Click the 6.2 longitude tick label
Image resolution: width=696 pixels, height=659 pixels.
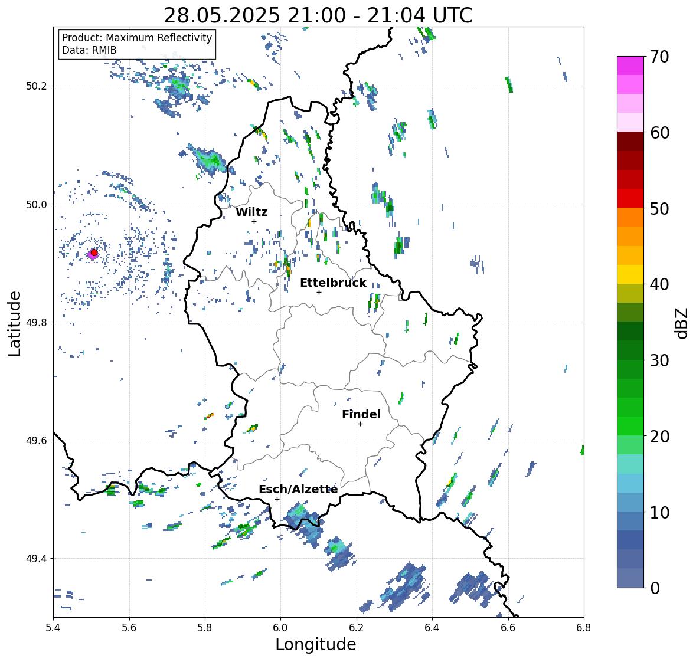(x=357, y=627)
